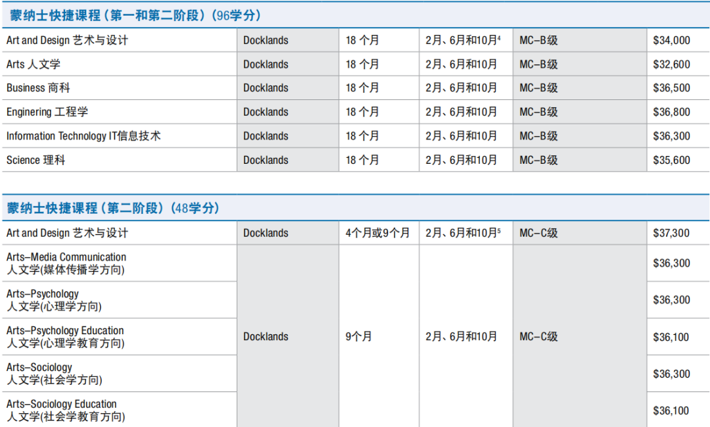Image resolution: width=710 pixels, height=427 pixels.
Task: Click 'Docklands' in the Information Technology row
Action: (x=266, y=136)
